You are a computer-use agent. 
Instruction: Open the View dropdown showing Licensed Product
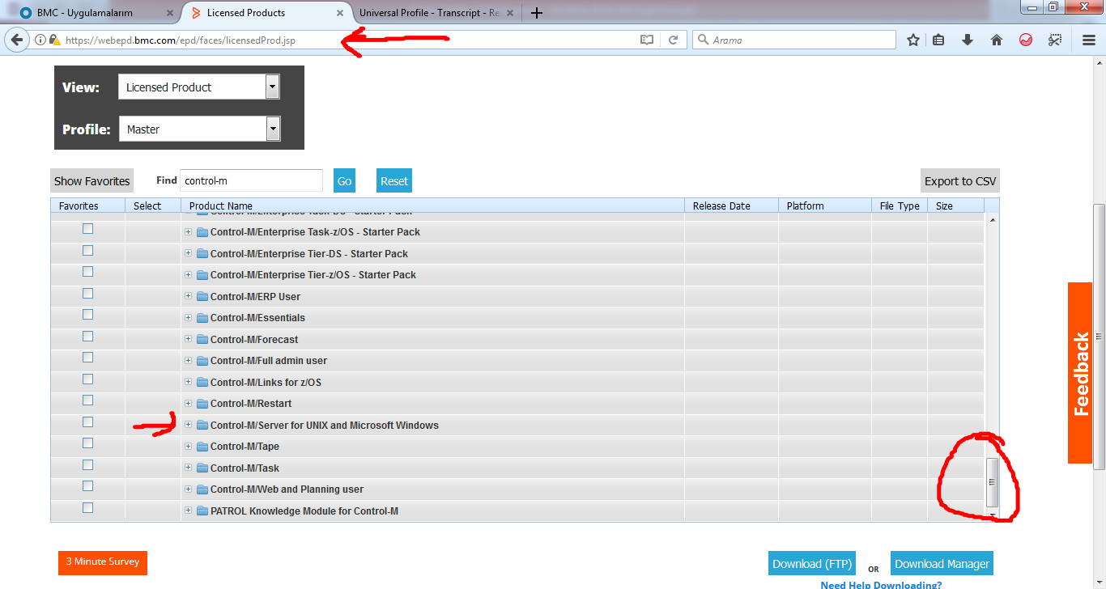[199, 87]
